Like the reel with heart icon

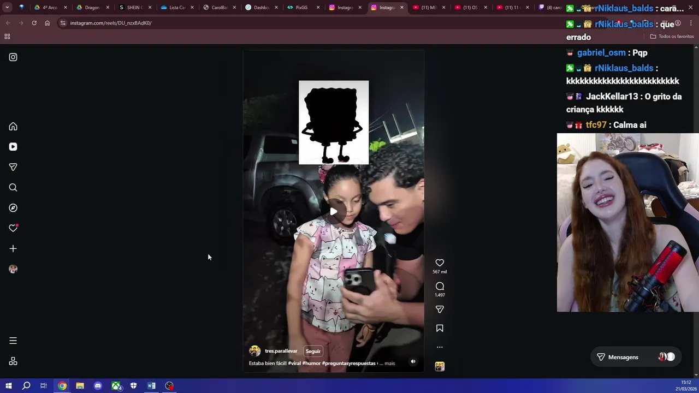pyautogui.click(x=440, y=263)
